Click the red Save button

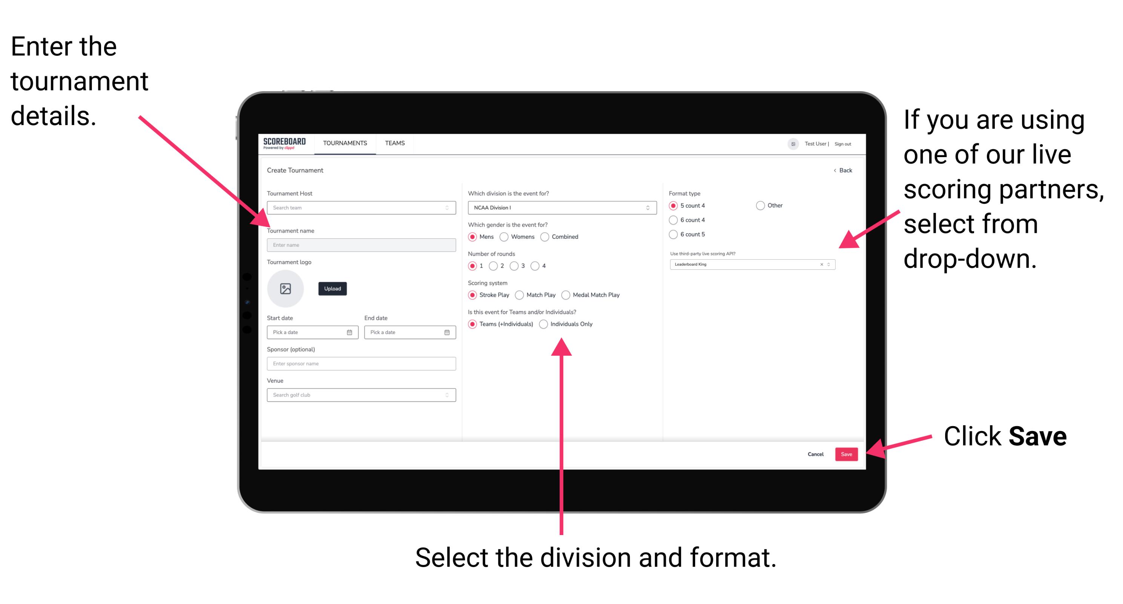[x=848, y=454]
